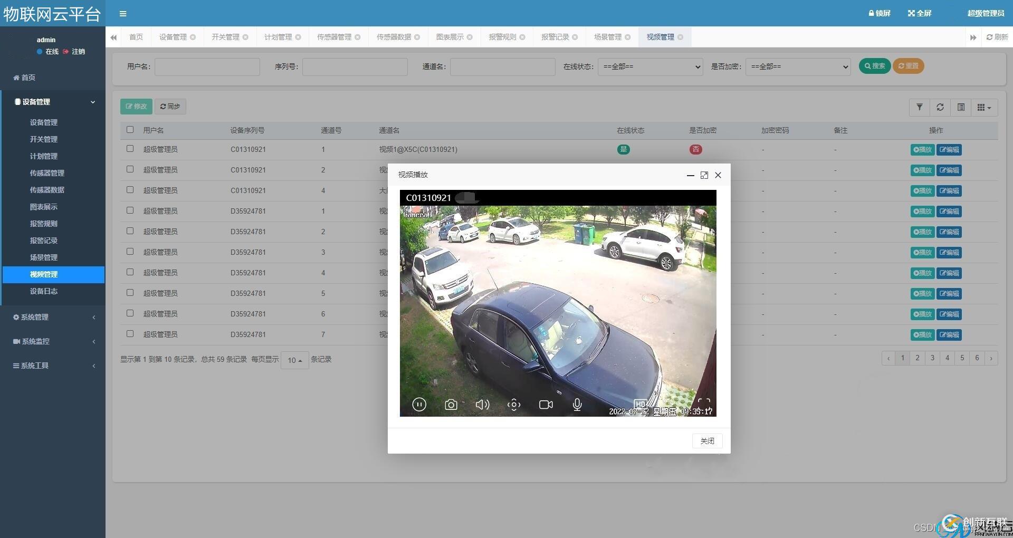Maximize the 视频播放 dialog
This screenshot has height=538, width=1013.
tap(704, 175)
